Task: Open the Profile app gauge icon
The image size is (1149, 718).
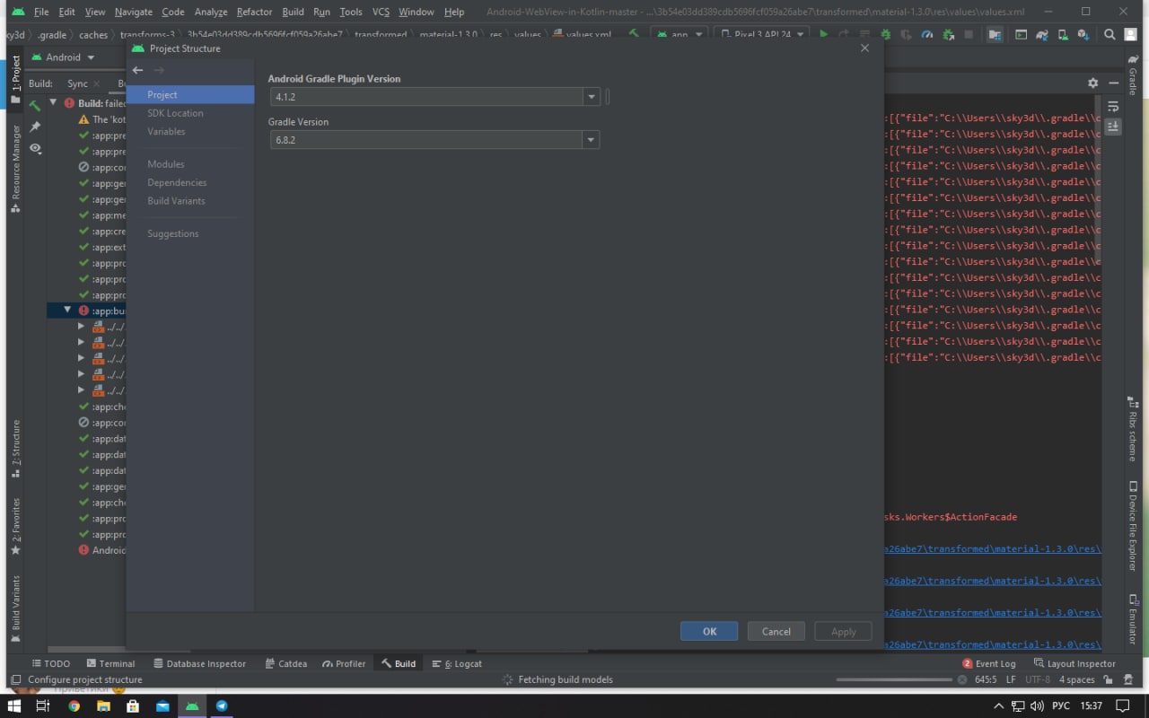Action: coord(926,34)
